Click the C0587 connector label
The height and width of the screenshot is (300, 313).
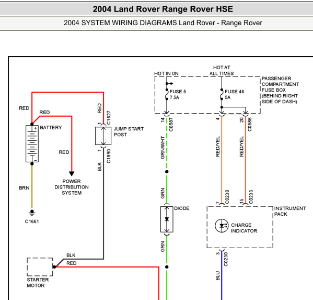point(171,125)
